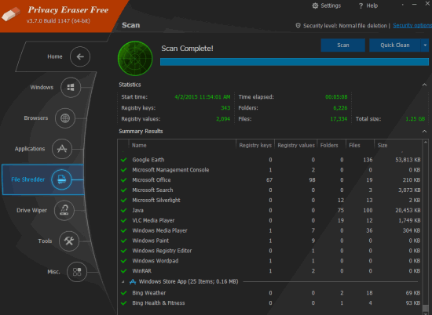Sort by the Folders column header
Viewport: 432px width, 315px height.
click(331, 146)
